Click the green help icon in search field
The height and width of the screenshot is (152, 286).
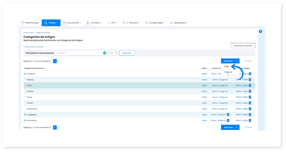point(104,53)
